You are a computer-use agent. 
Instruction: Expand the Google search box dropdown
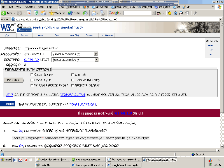point(153,13)
